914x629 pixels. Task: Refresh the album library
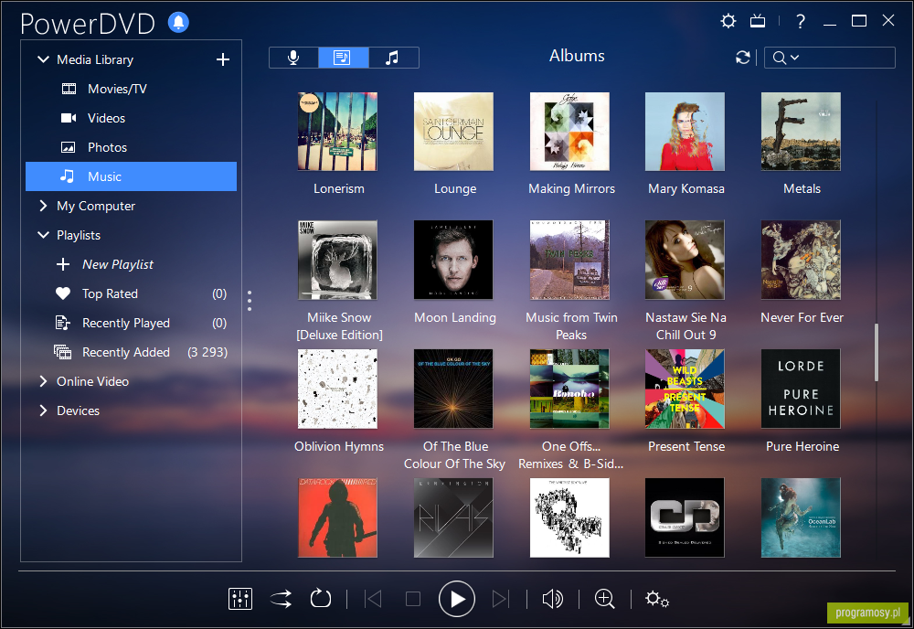pos(742,57)
